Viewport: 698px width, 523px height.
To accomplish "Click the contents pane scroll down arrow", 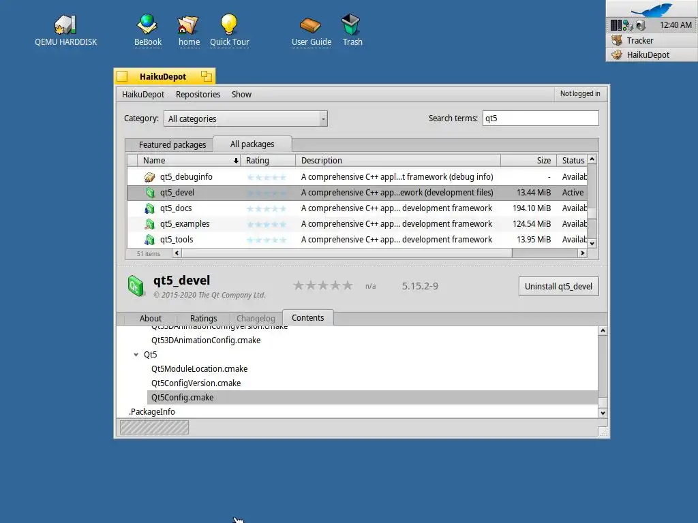I will 603,413.
